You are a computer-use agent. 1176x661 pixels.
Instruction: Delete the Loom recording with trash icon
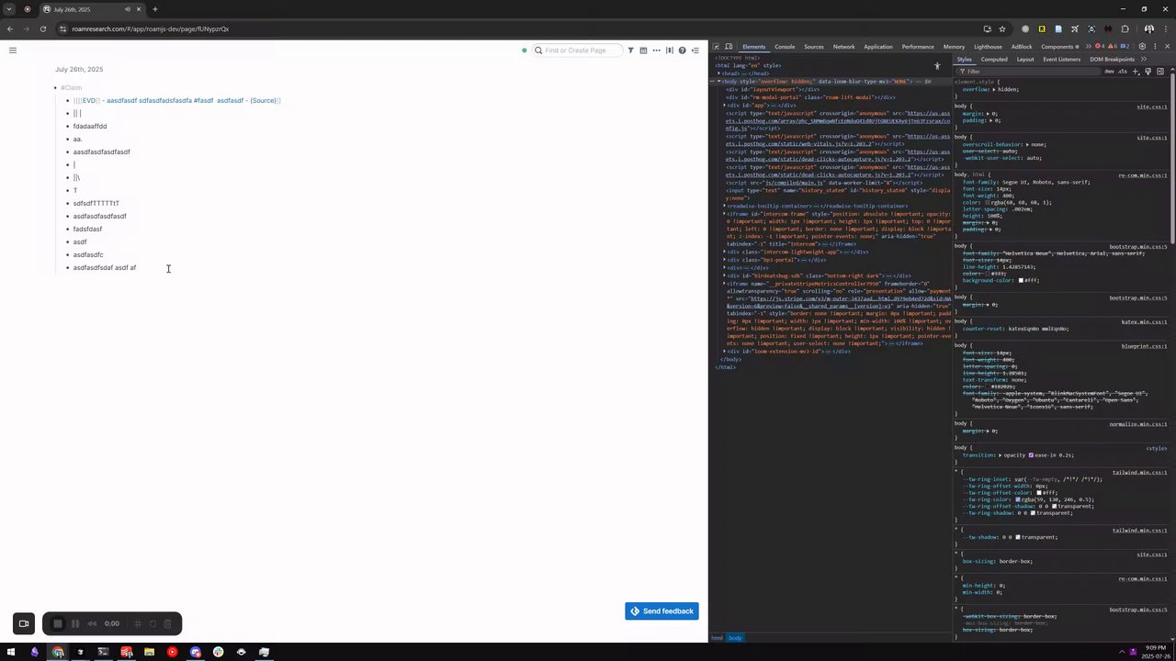167,624
